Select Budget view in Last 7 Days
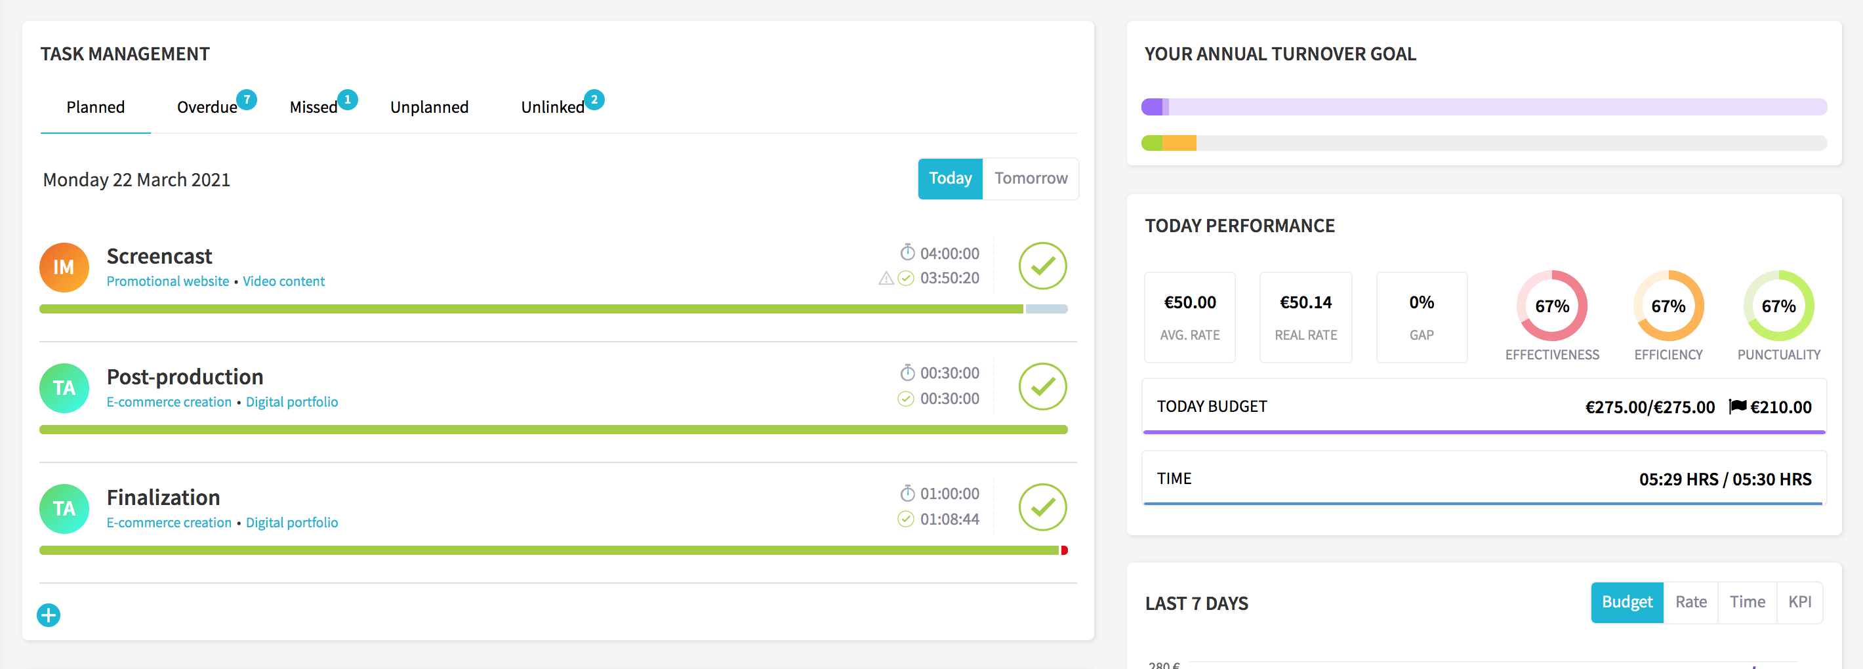This screenshot has width=1863, height=669. pos(1628,603)
